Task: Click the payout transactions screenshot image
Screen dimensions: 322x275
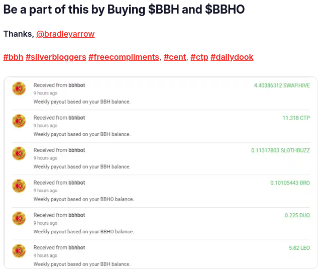Action: tap(161, 172)
